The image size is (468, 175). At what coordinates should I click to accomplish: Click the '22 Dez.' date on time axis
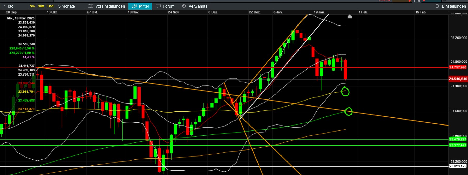(x=255, y=12)
